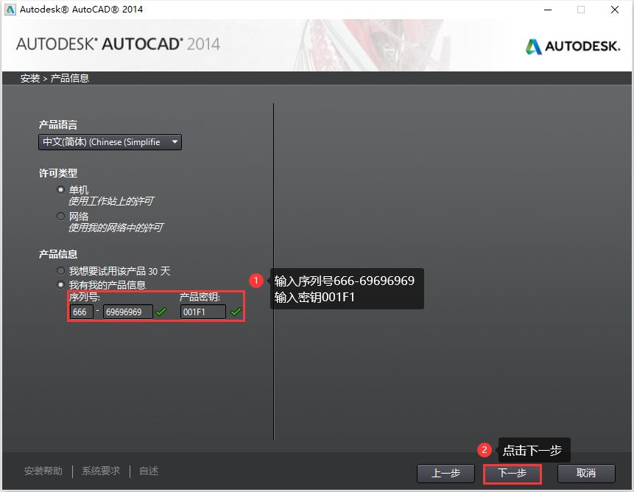Viewport: 634px width, 492px height.
Task: Click the 使用工作站上的许可 description text
Action: point(110,201)
